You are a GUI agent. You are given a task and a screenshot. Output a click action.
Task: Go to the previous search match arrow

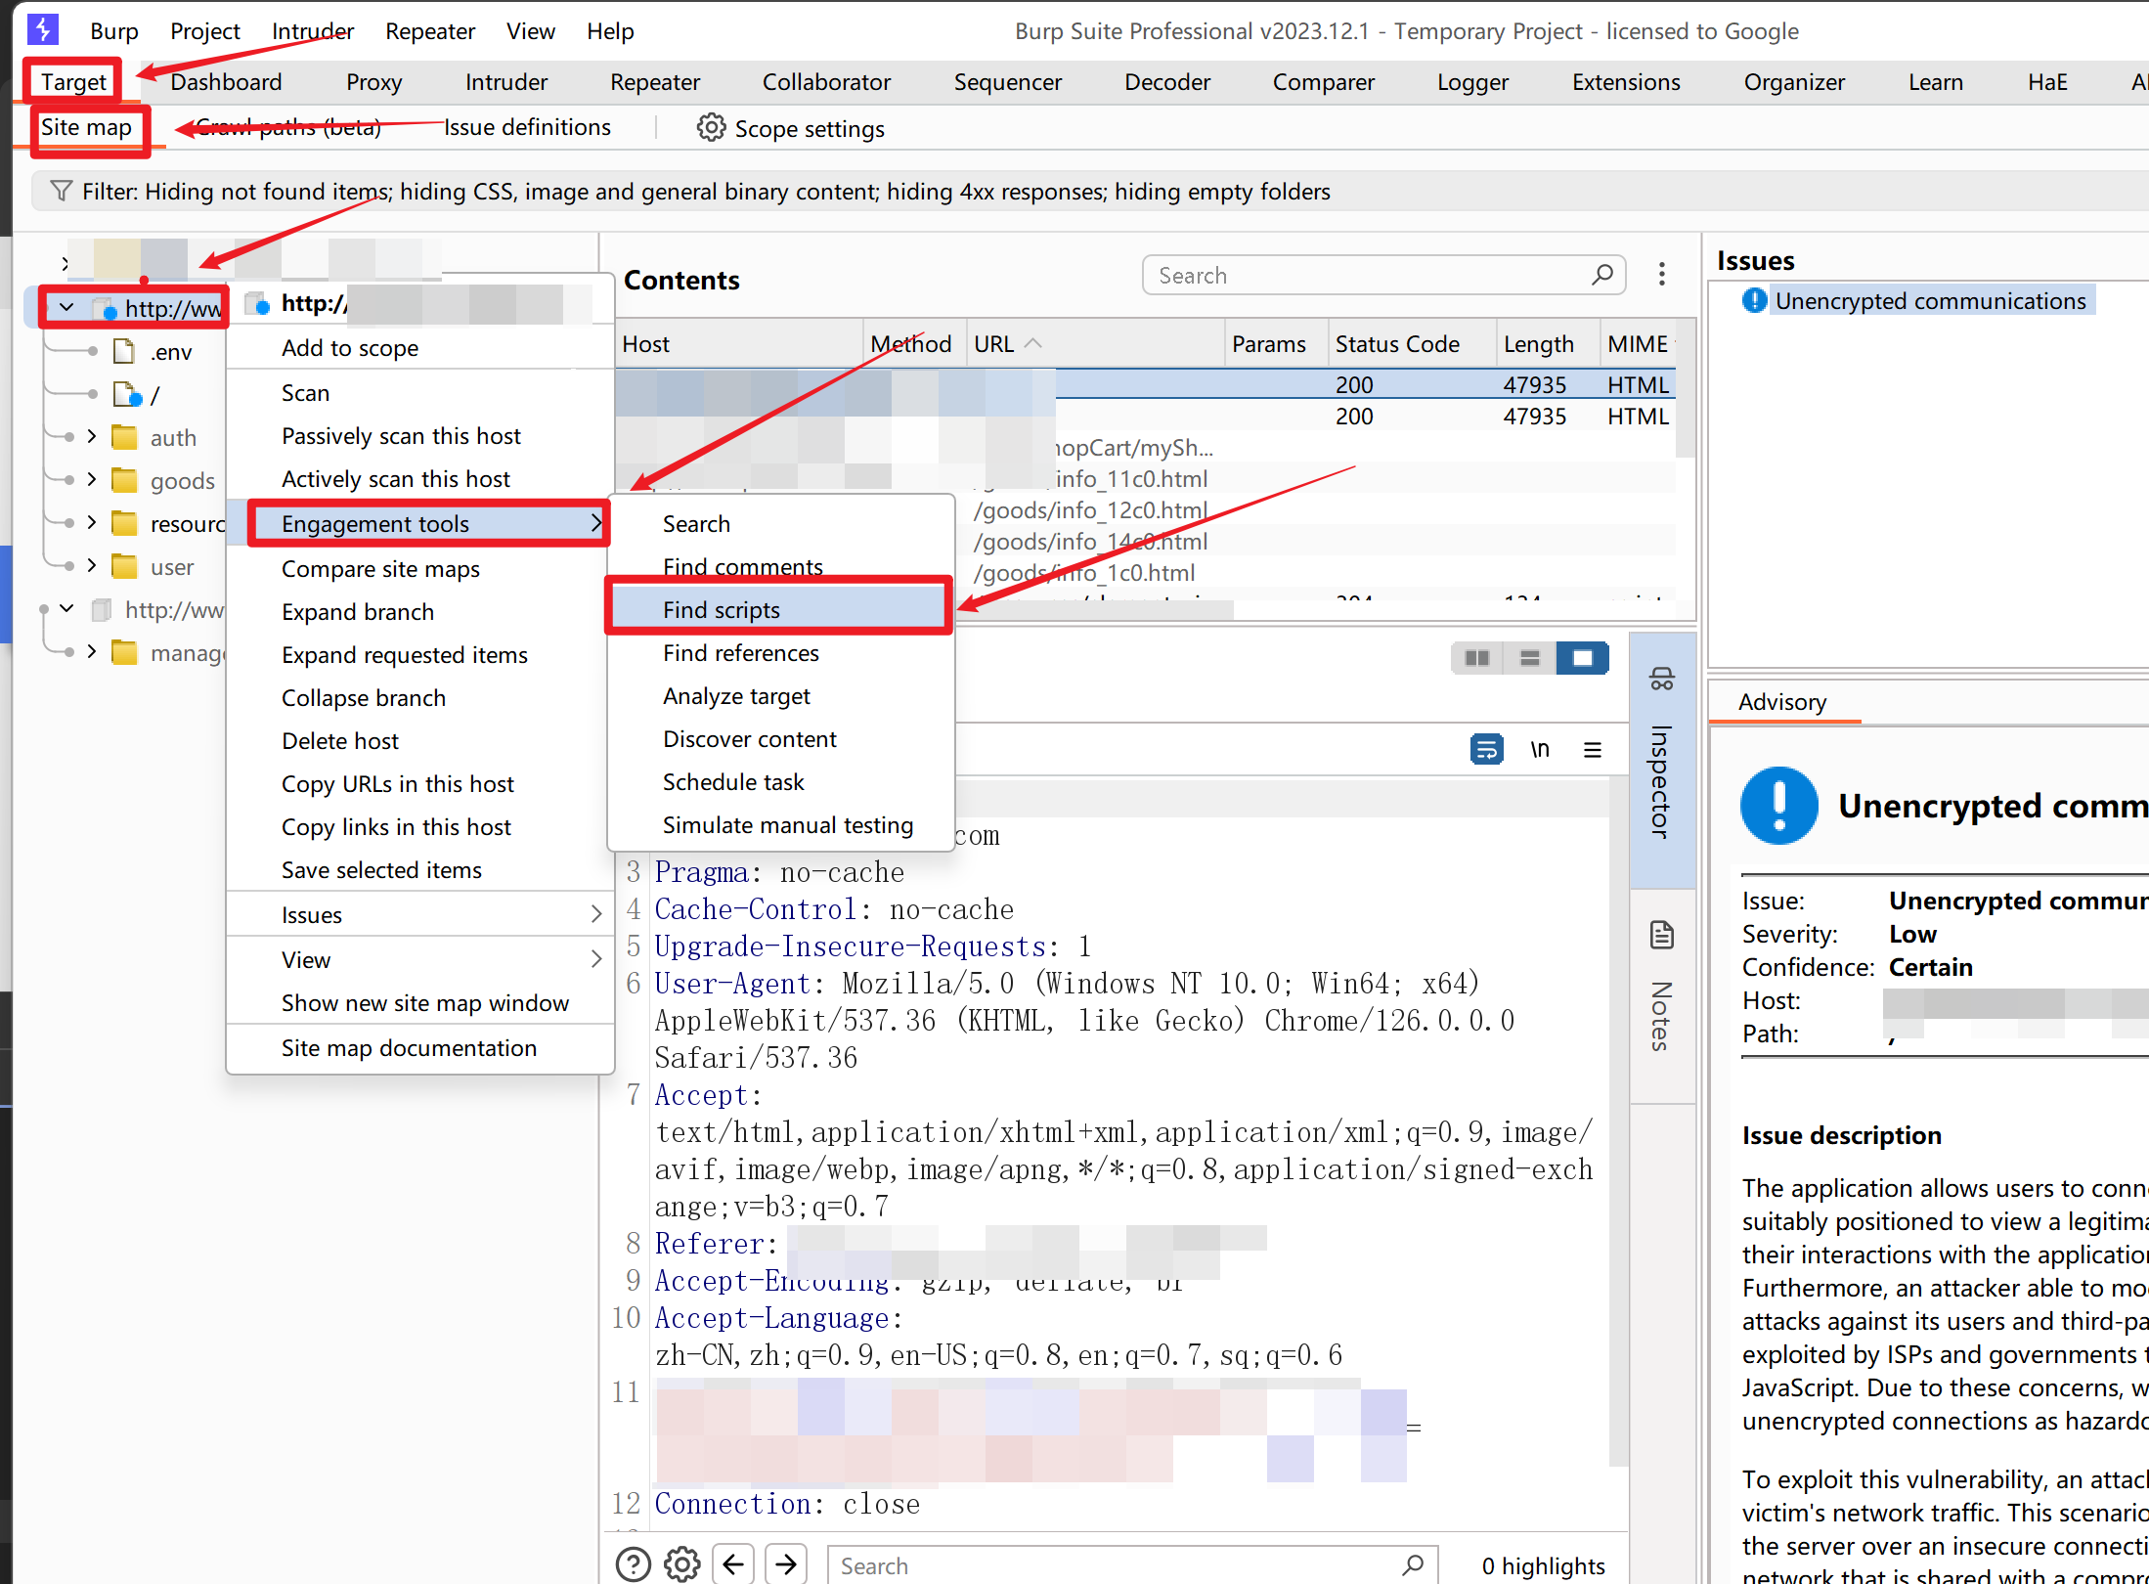pyautogui.click(x=733, y=1564)
